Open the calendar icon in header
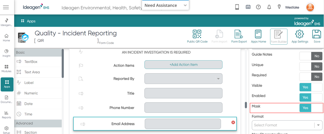The image size is (324, 134). point(248,7)
